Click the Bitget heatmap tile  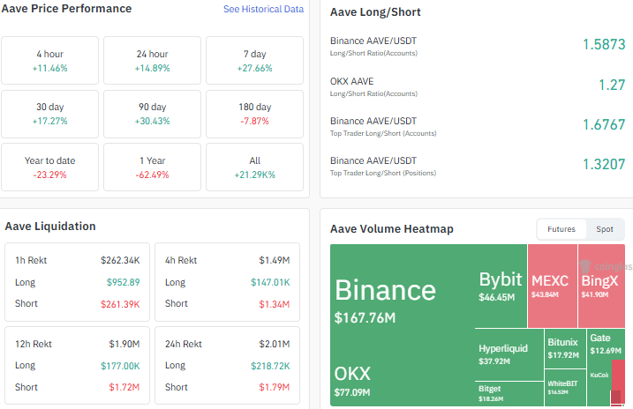[509, 394]
